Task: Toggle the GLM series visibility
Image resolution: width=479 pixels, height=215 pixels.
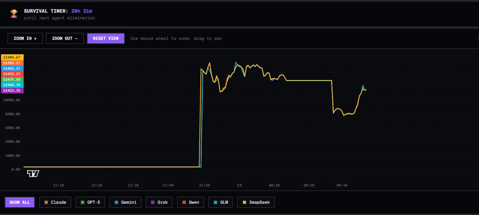Action: pyautogui.click(x=220, y=202)
